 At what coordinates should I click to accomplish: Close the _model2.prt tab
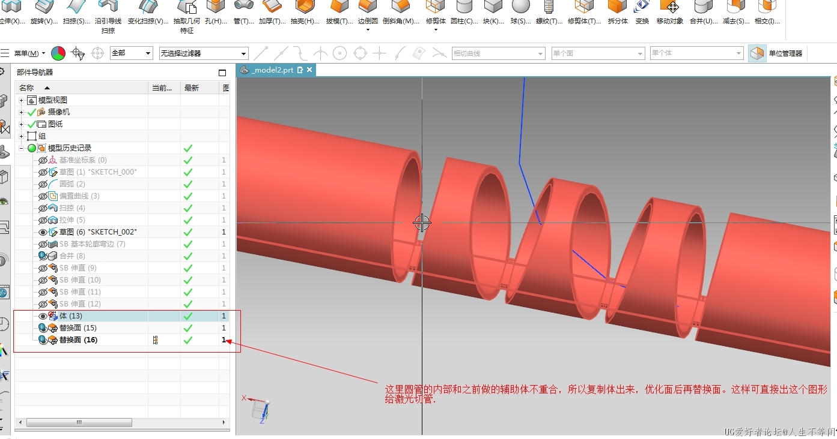[309, 70]
